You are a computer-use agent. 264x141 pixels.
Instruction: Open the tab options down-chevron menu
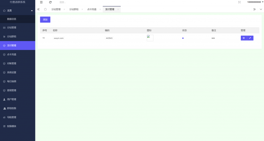pos(261,10)
